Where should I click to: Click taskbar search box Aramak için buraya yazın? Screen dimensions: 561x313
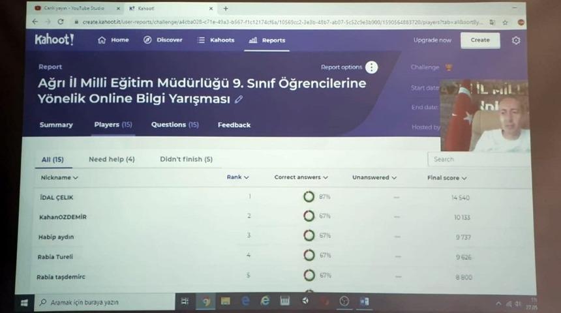104,303
